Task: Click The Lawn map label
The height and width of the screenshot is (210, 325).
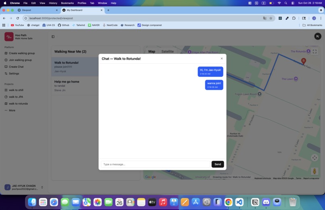Action: [287, 79]
